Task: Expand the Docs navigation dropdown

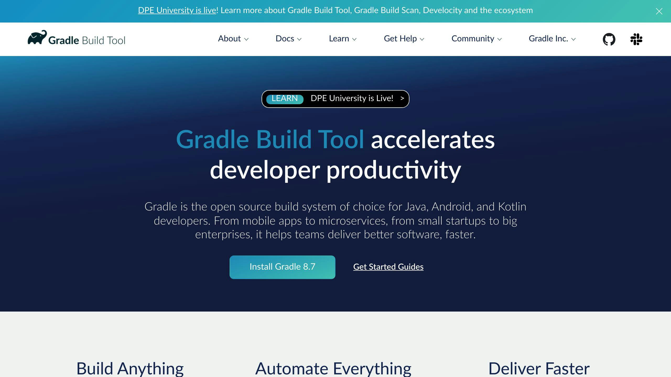Action: [289, 39]
